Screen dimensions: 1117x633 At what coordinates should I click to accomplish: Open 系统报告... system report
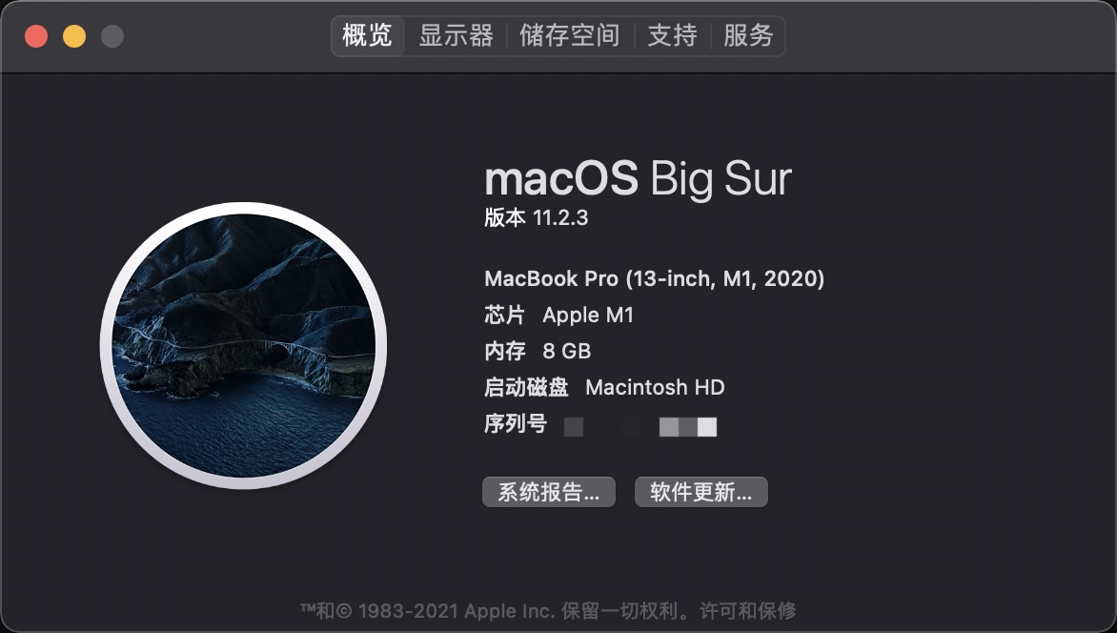pos(549,492)
